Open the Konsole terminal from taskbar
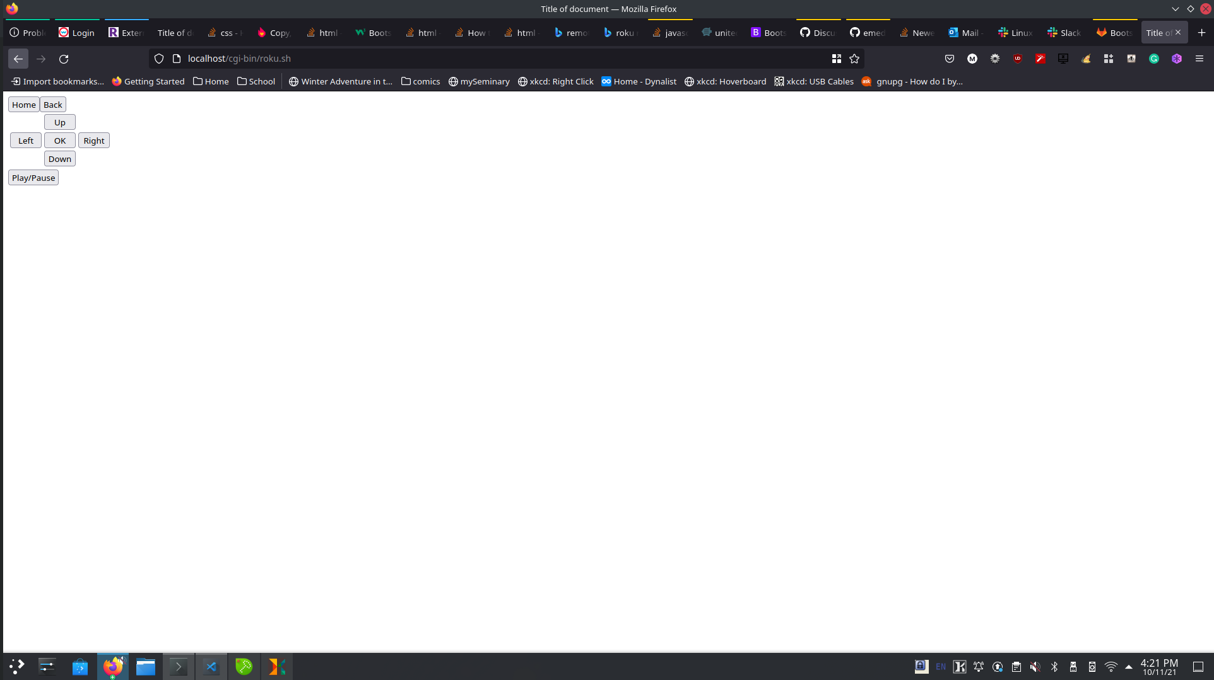 pos(179,666)
